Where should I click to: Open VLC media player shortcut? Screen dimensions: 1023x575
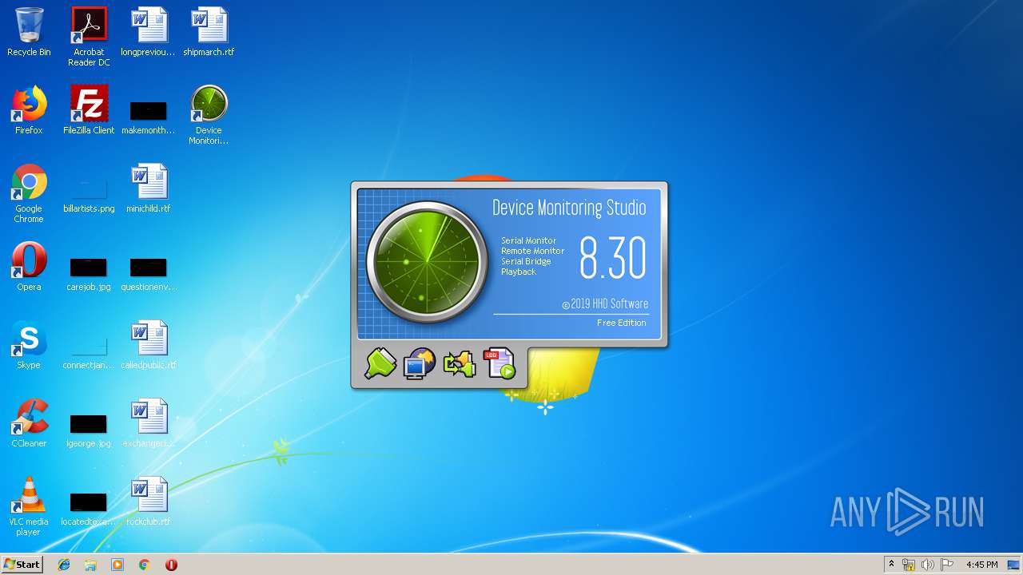pos(29,506)
